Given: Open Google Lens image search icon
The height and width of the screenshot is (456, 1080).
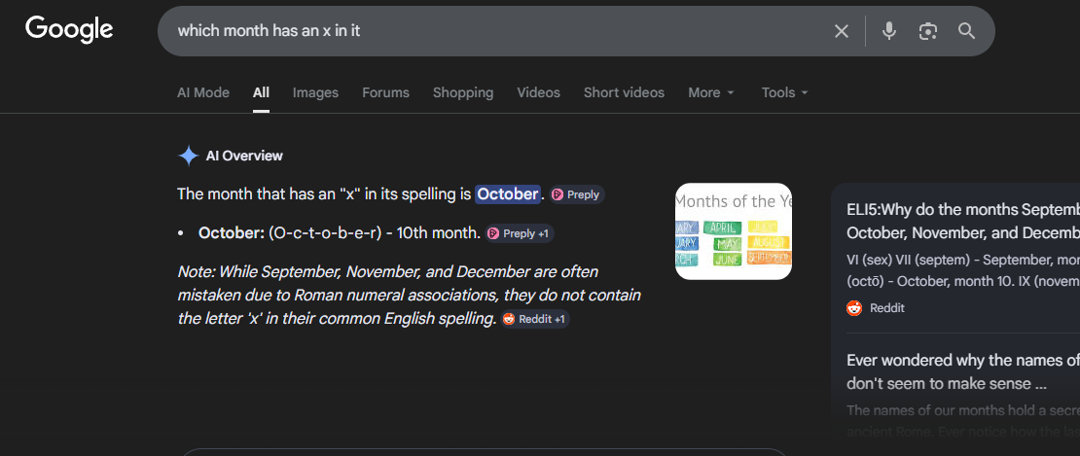Looking at the screenshot, I should click(928, 31).
